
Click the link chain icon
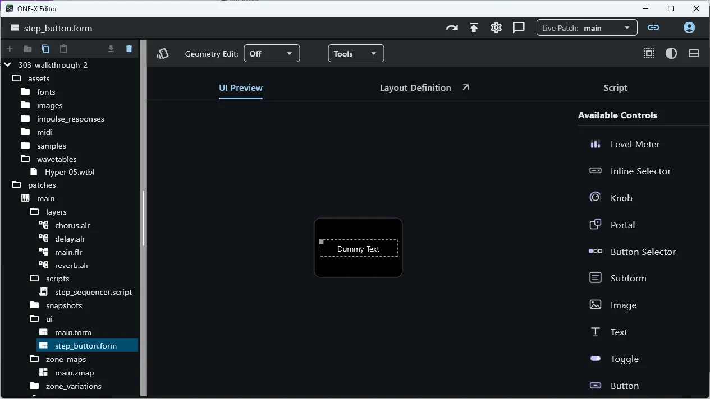(653, 27)
